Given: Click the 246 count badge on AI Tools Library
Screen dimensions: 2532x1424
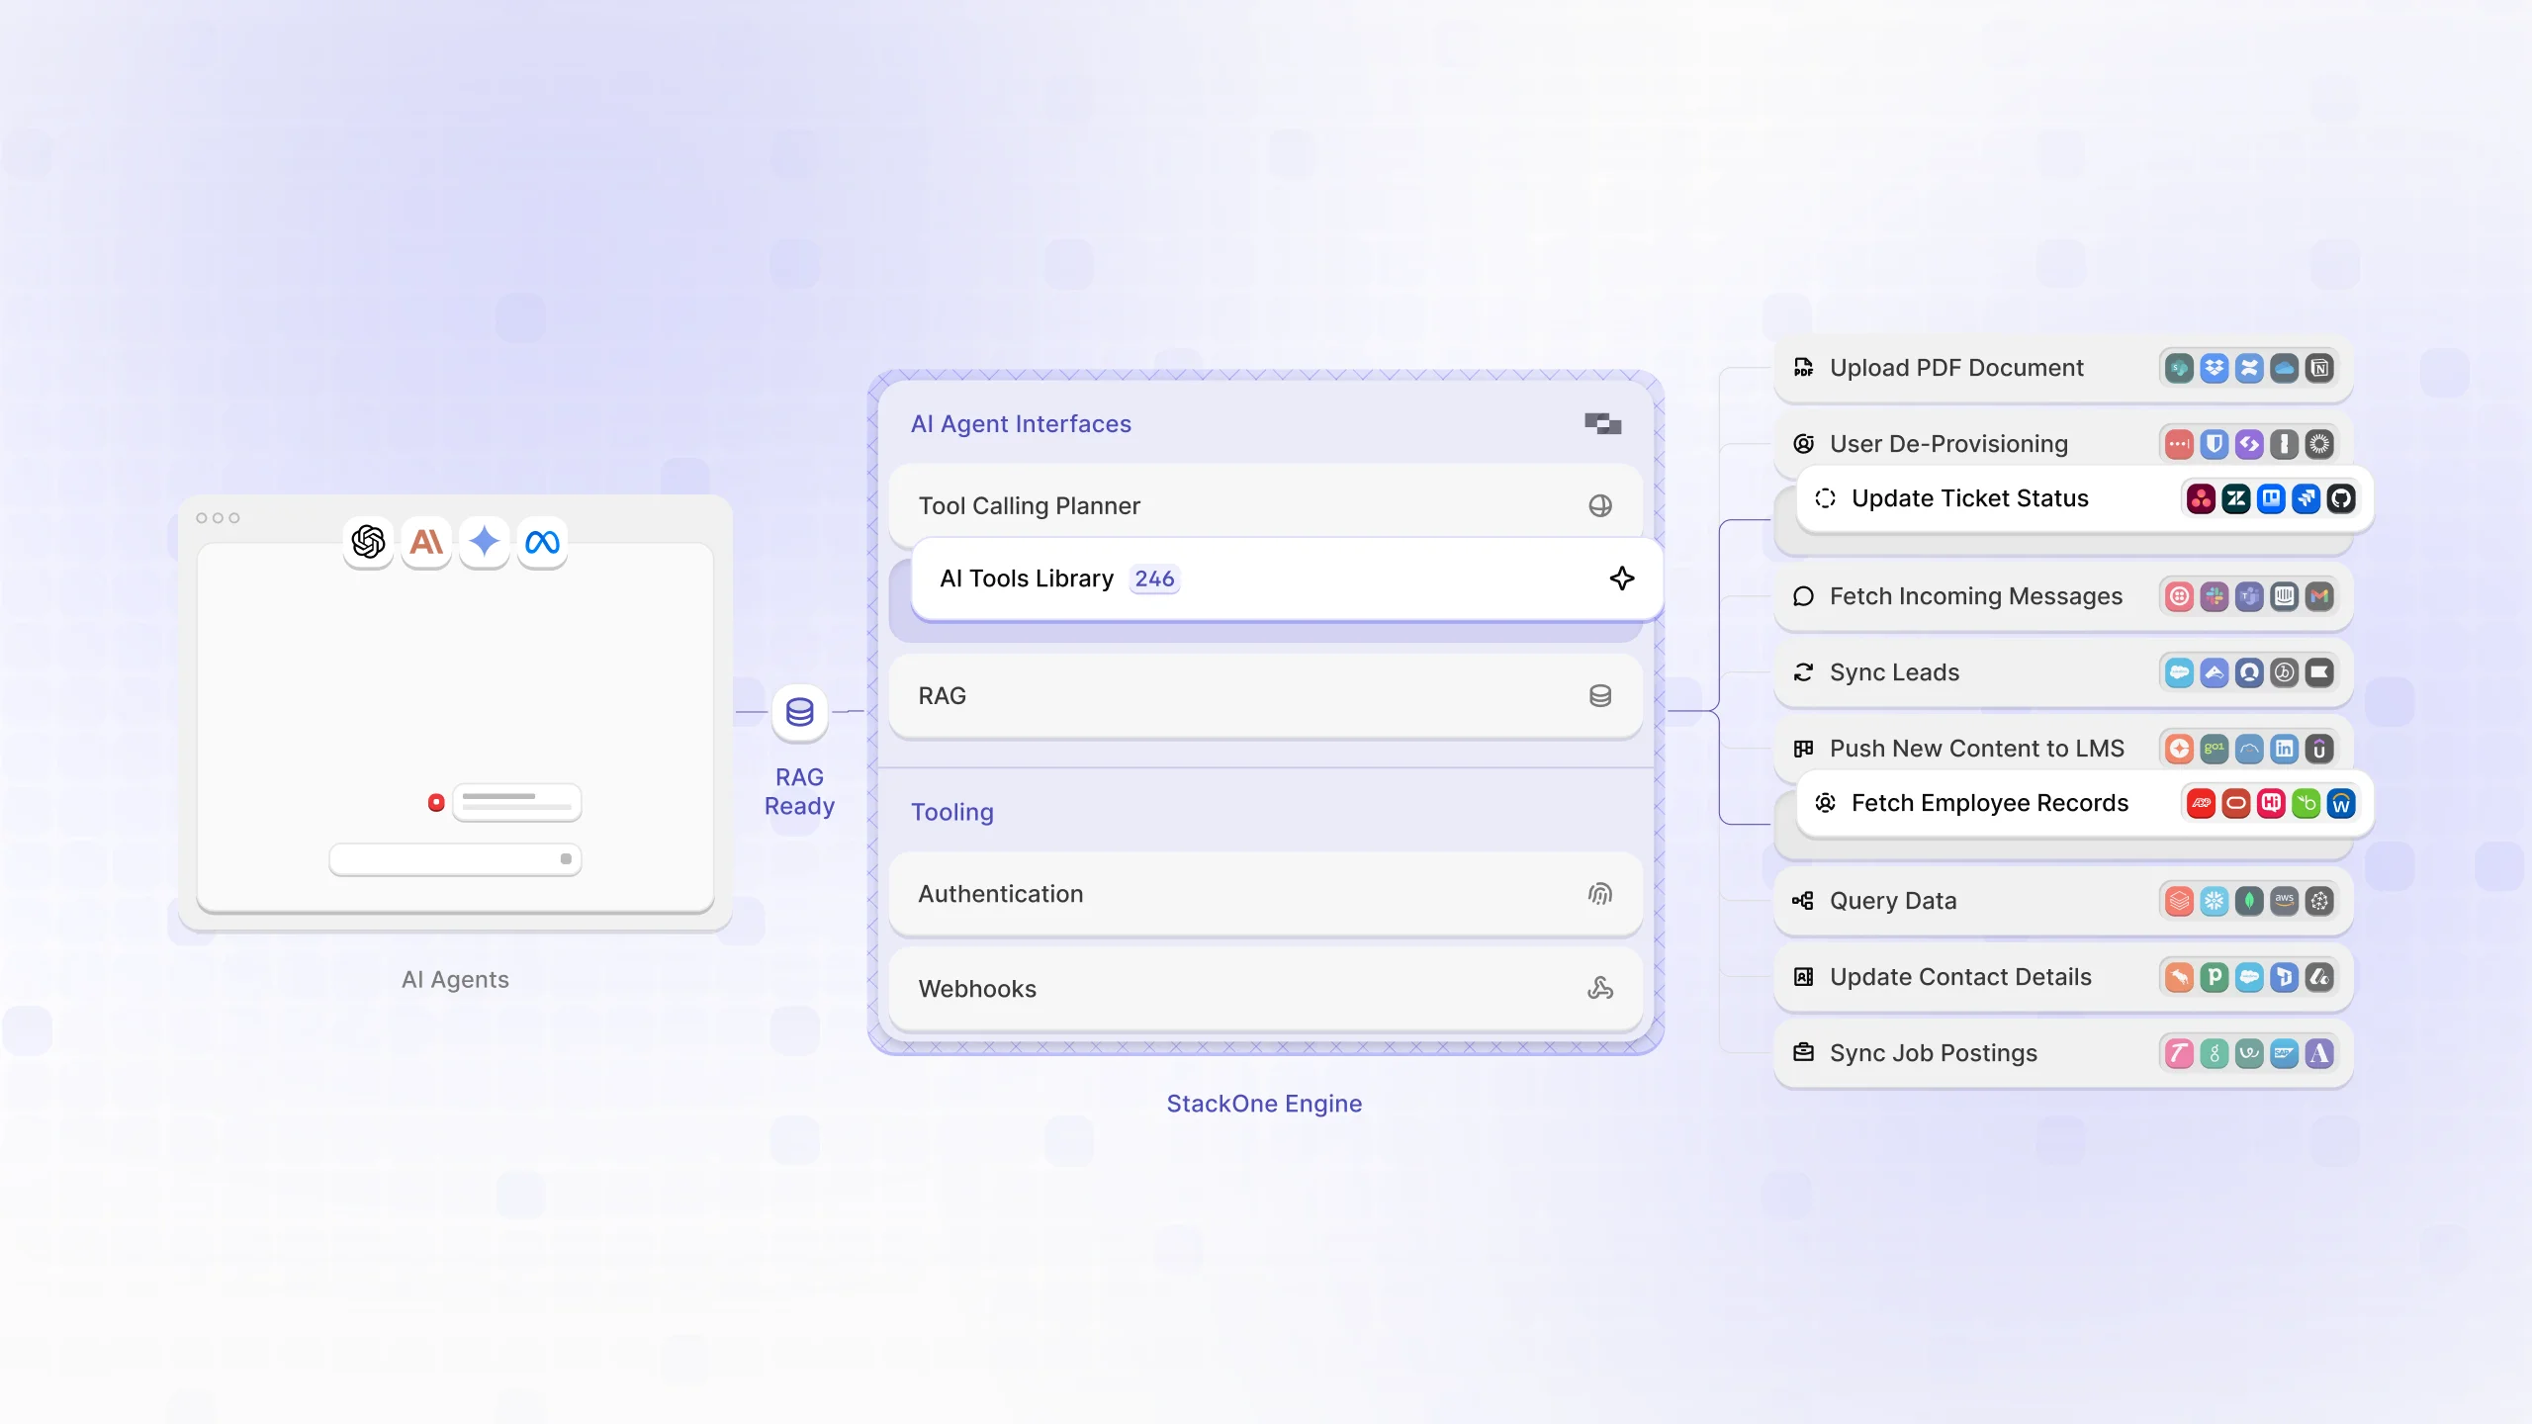Looking at the screenshot, I should [1153, 578].
